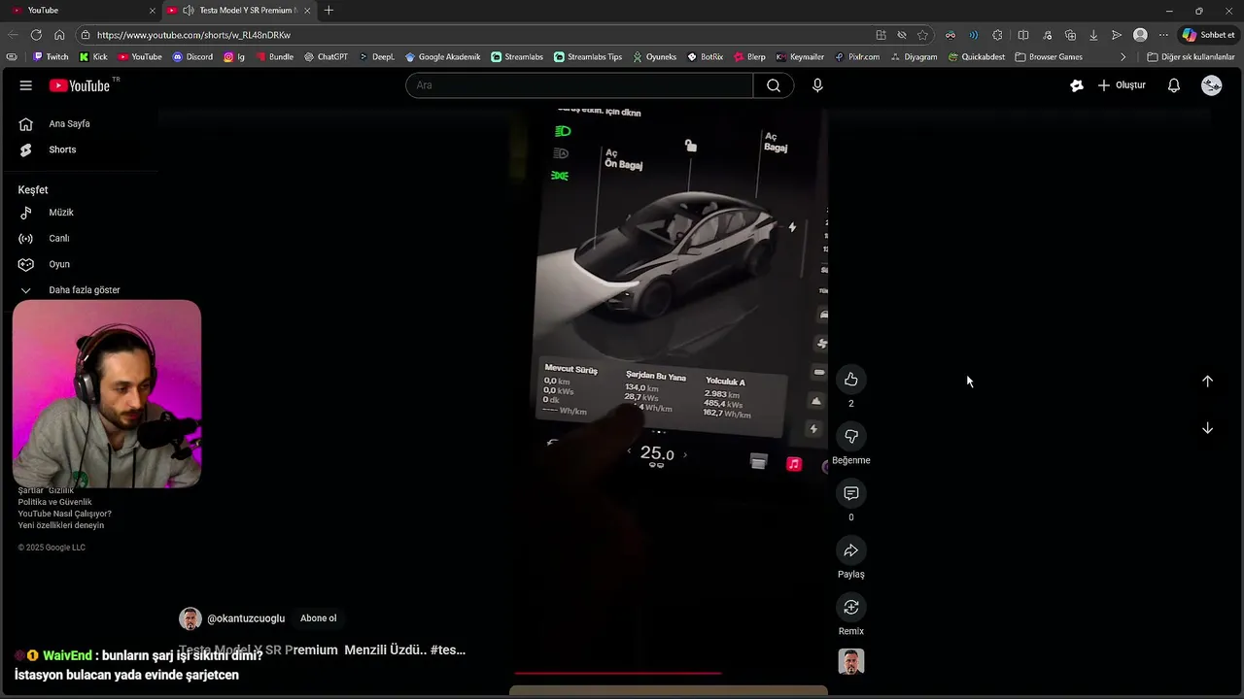Open browser extensions puzzle icon
This screenshot has width=1244, height=699.
coord(997,35)
